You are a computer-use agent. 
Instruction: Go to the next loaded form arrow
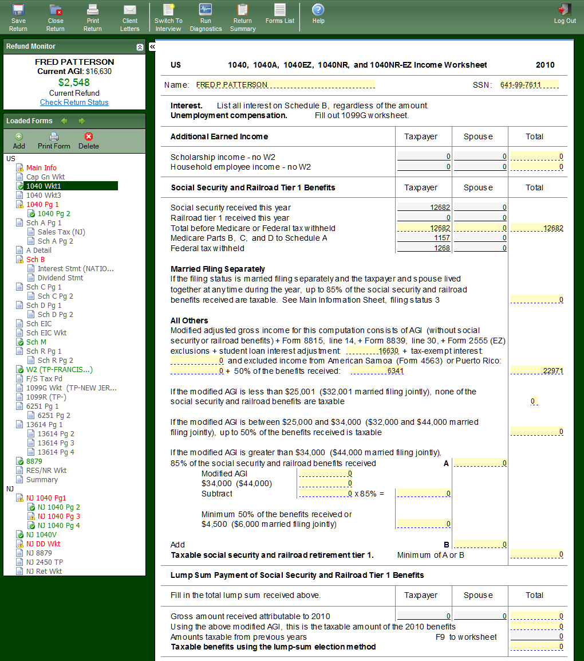tap(82, 121)
